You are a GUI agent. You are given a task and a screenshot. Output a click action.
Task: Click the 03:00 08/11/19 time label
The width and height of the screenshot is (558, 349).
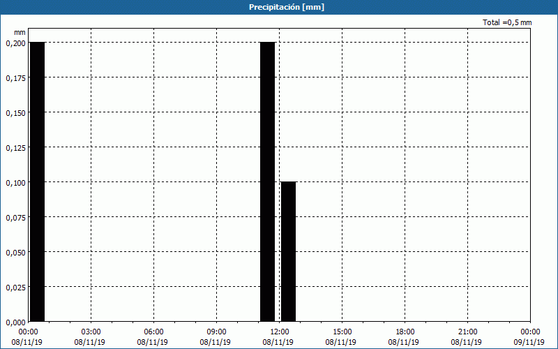pos(90,337)
